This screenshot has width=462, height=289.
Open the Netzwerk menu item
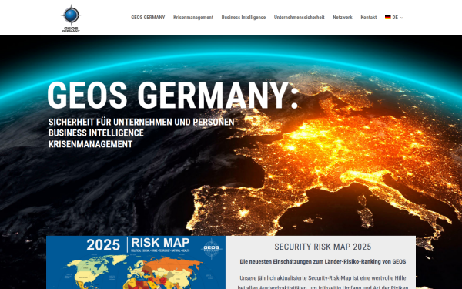pyautogui.click(x=343, y=18)
